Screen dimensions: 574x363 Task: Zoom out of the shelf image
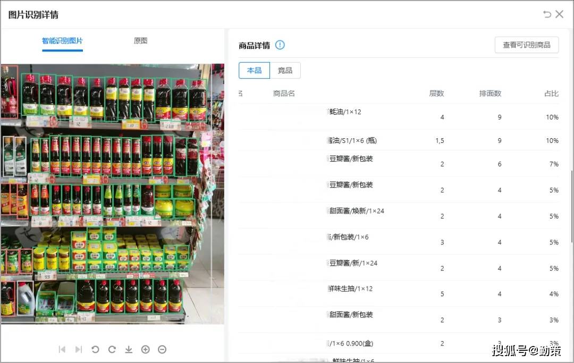[x=162, y=349]
